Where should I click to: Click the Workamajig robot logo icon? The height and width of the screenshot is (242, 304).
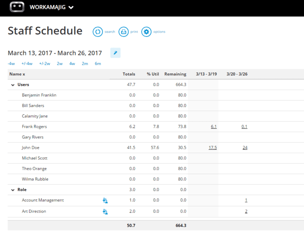pos(17,7)
